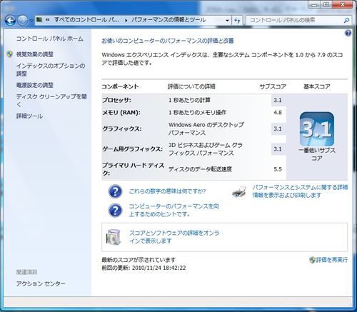This screenshot has height=312, width=357.
Task: Expand the address bar history dropdown
Action: [x=227, y=21]
